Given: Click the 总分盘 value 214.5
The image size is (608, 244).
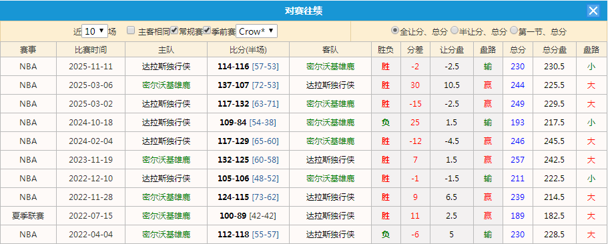Looking at the screenshot, I should (x=554, y=197).
